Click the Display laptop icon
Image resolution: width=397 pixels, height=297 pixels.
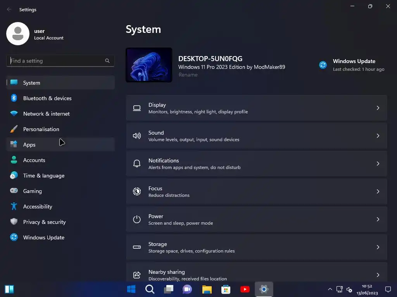[137, 108]
